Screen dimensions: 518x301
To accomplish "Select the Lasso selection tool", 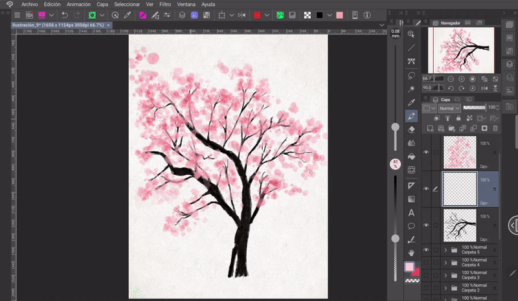I will [x=411, y=75].
